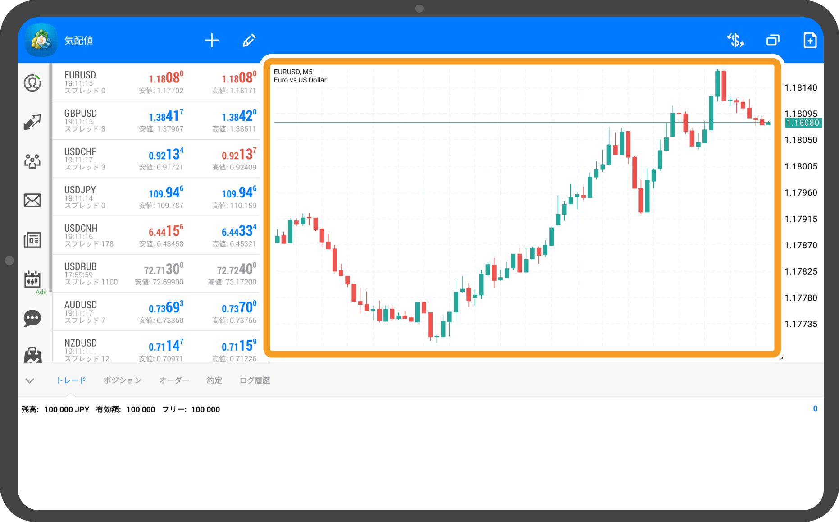Open the dollar trade icon in top bar
This screenshot has width=839, height=522.
click(735, 41)
